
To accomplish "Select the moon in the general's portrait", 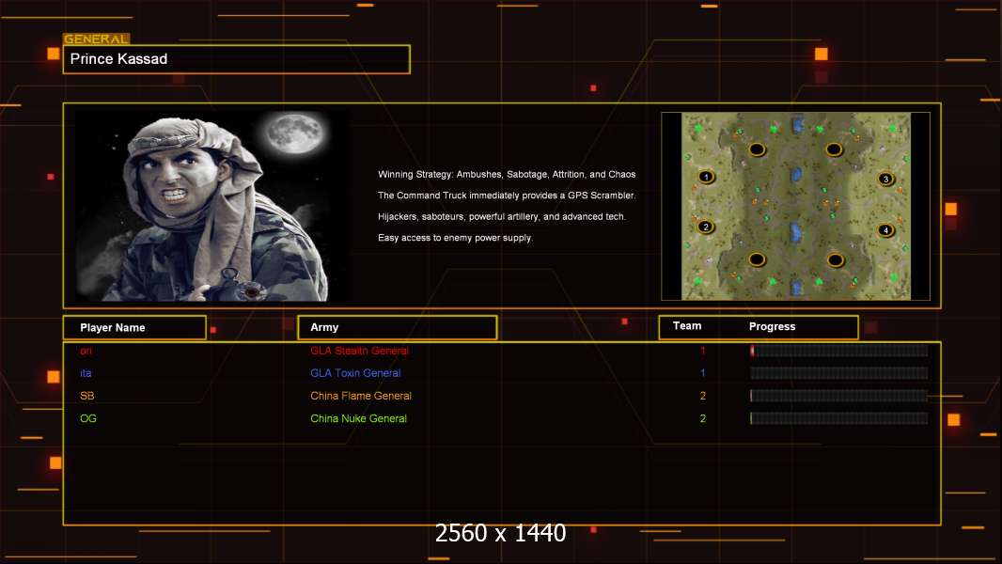I will pos(296,133).
